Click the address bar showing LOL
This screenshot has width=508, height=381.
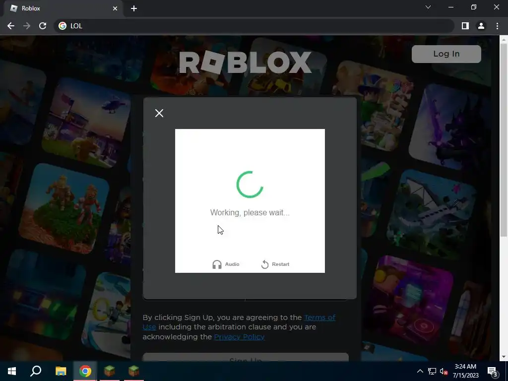[254, 26]
